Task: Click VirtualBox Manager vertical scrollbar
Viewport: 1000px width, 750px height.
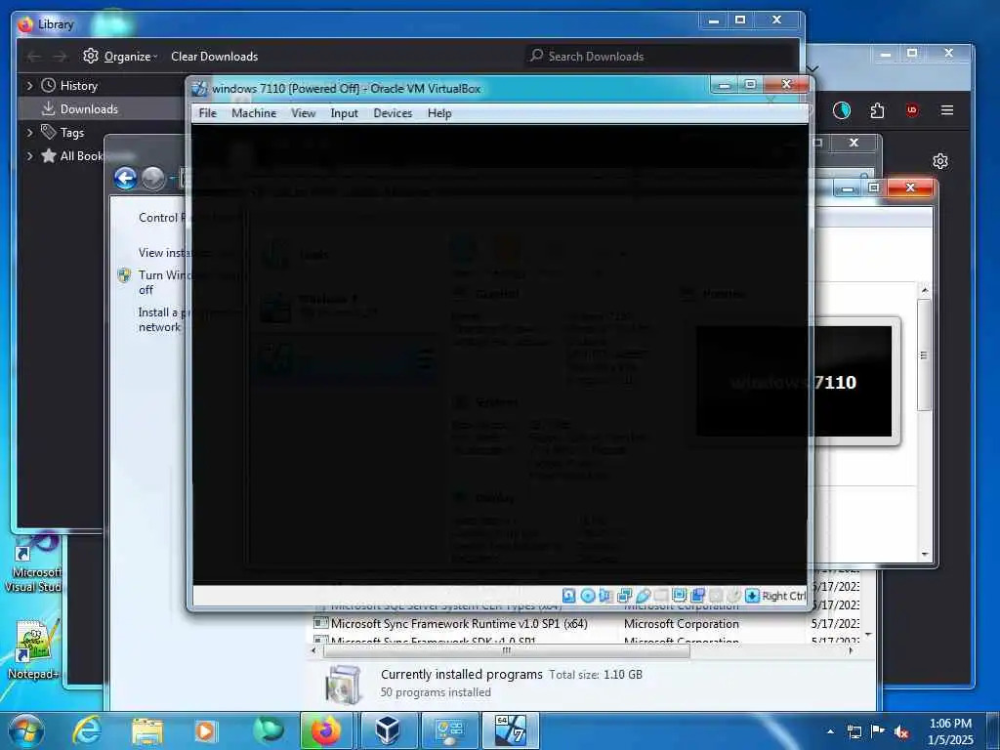Action: (924, 355)
